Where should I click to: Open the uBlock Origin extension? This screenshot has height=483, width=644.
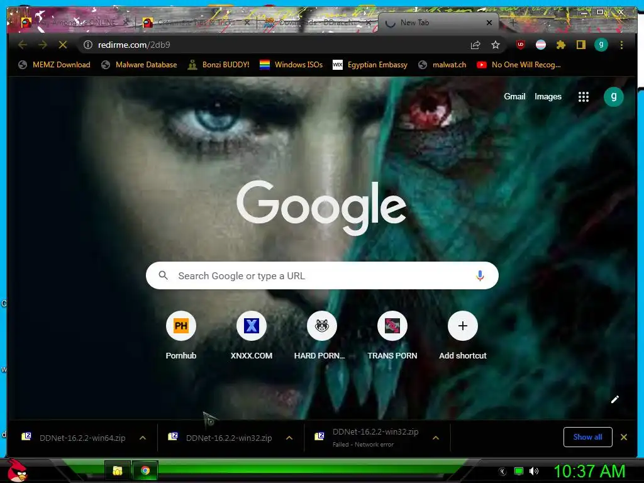pyautogui.click(x=521, y=45)
